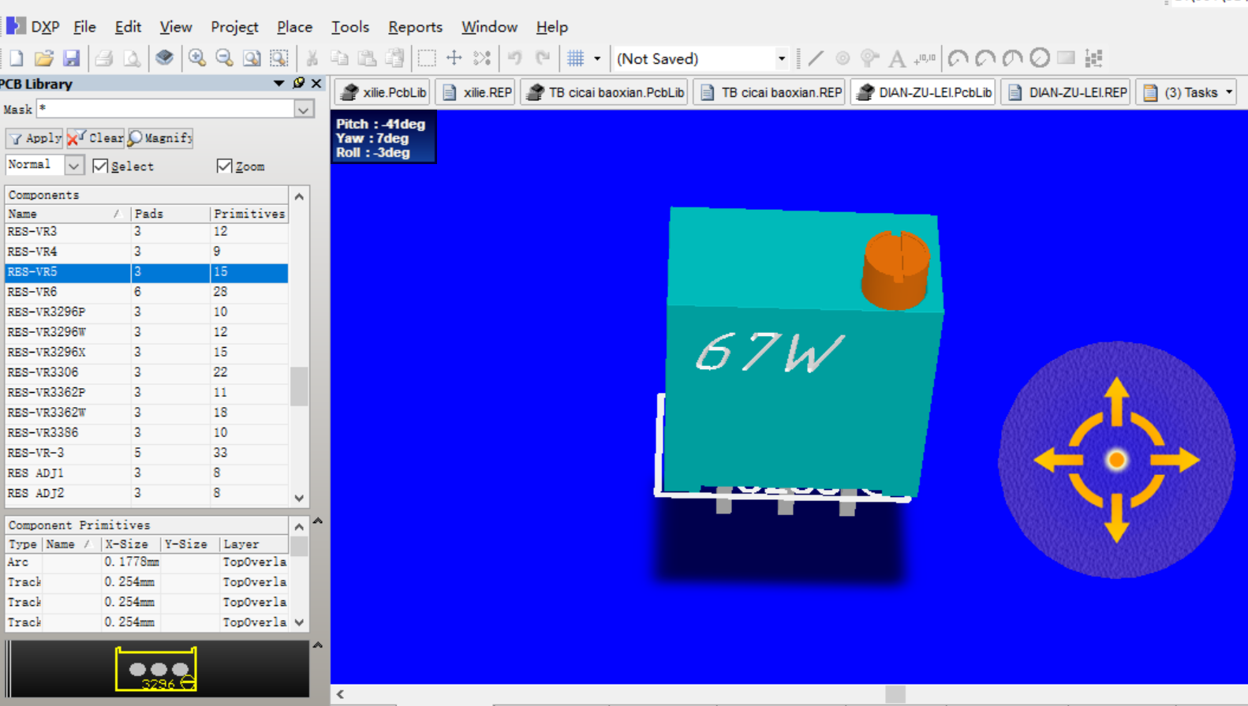Screen dimensions: 1248x706
Task: Open the Place menu
Action: coord(294,27)
